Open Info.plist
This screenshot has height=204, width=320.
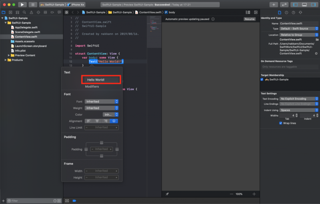point(20,51)
